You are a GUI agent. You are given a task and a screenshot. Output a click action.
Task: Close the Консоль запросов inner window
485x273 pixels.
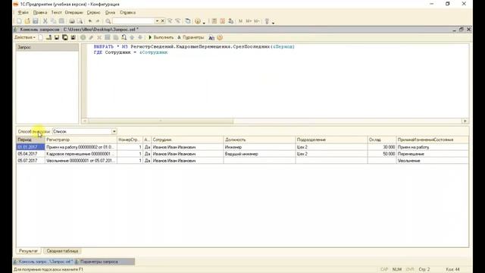click(468, 30)
